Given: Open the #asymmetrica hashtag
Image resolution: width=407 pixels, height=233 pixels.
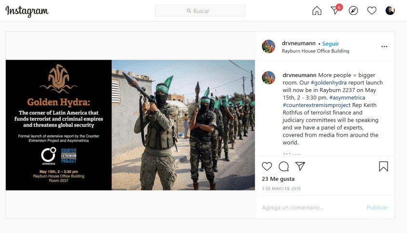Looking at the screenshot, I should click(347, 98).
